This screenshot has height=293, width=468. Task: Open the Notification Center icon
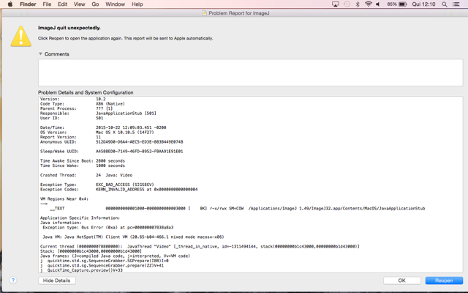tap(457, 4)
